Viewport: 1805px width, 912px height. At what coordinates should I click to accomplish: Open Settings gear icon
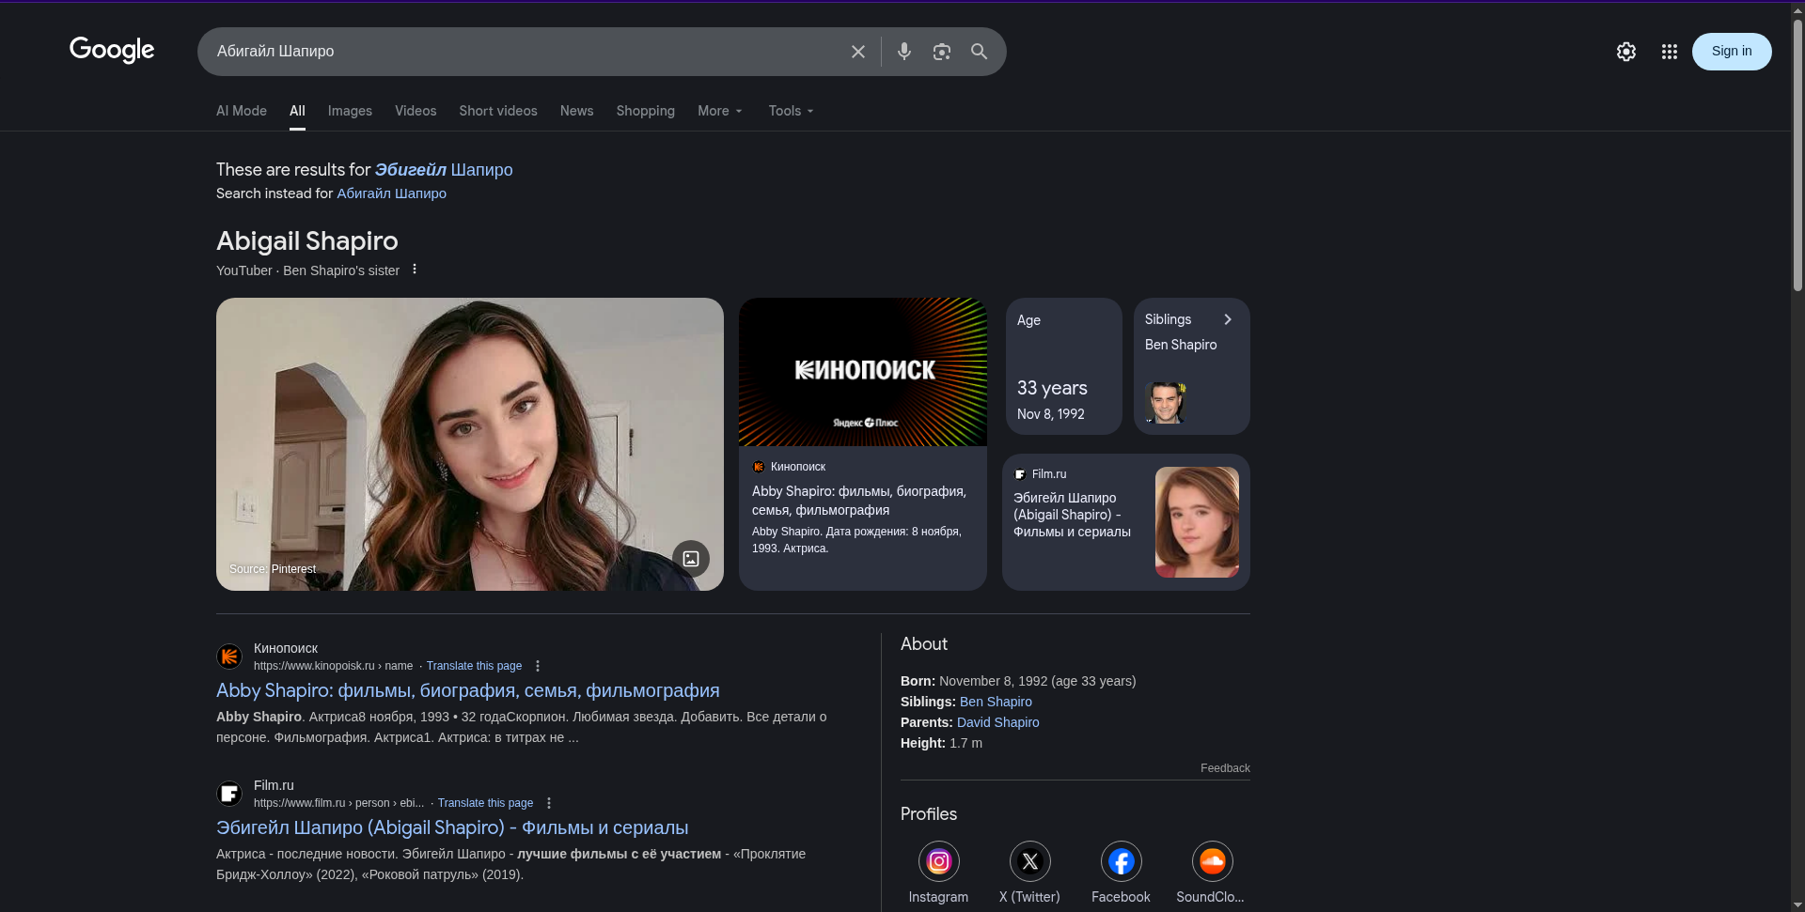click(1626, 52)
